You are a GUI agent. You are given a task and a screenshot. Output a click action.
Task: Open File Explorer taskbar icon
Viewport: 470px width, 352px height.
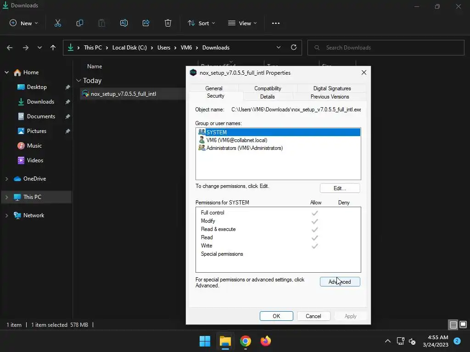(x=225, y=341)
